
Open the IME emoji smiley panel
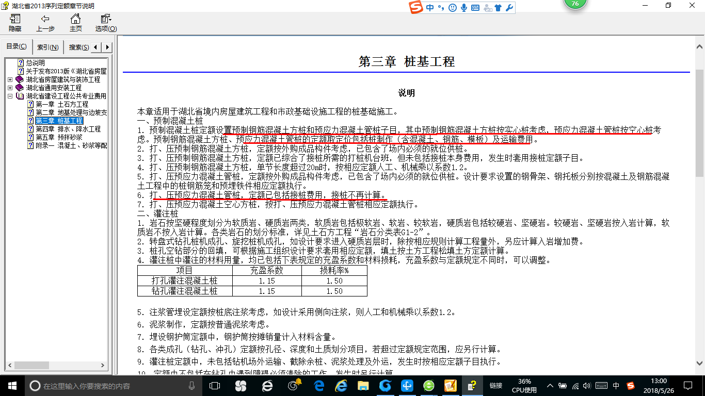453,8
